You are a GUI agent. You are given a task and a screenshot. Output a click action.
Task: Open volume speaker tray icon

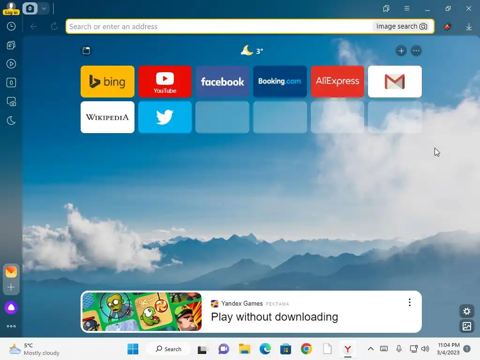click(x=425, y=349)
